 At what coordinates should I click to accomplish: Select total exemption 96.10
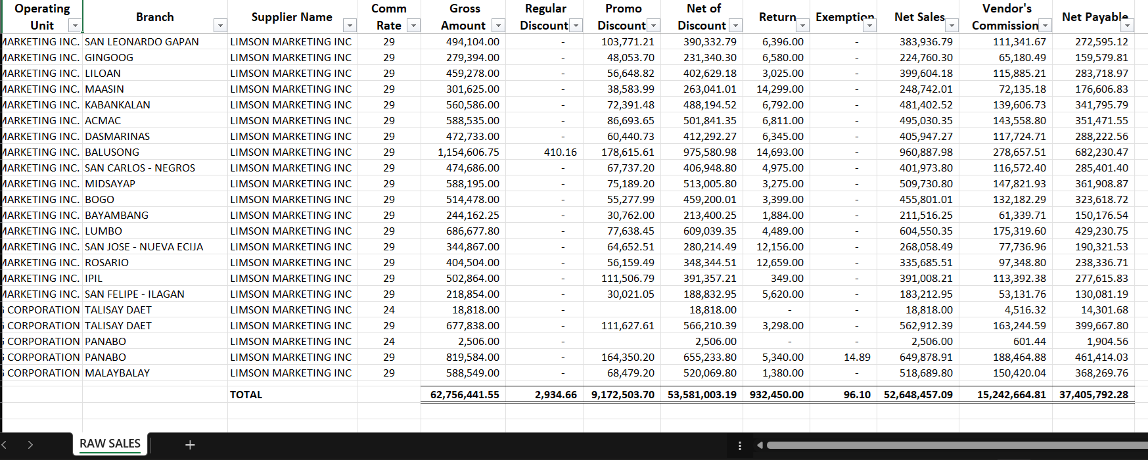843,395
